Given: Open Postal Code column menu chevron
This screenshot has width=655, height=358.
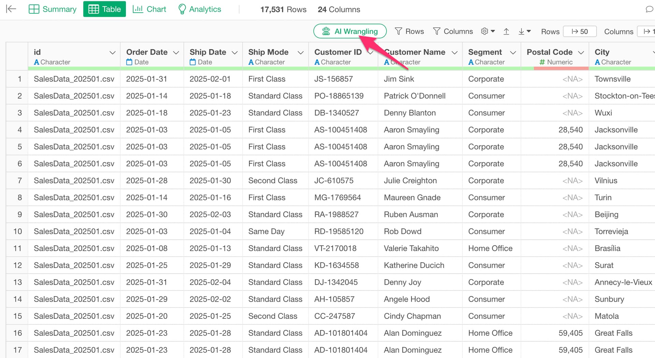Looking at the screenshot, I should click(581, 53).
